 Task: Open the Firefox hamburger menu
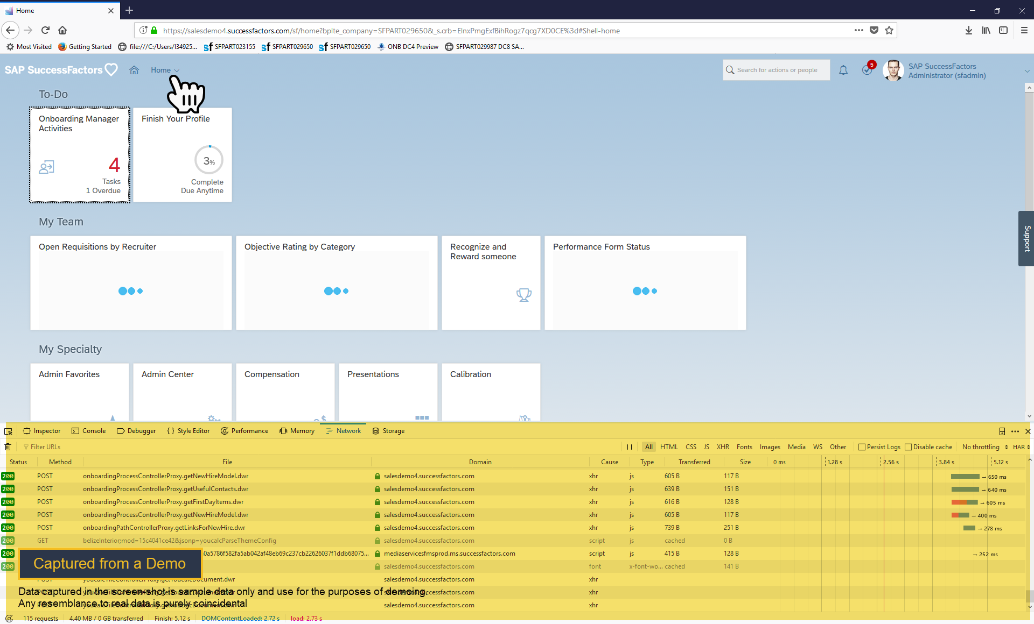point(1024,30)
